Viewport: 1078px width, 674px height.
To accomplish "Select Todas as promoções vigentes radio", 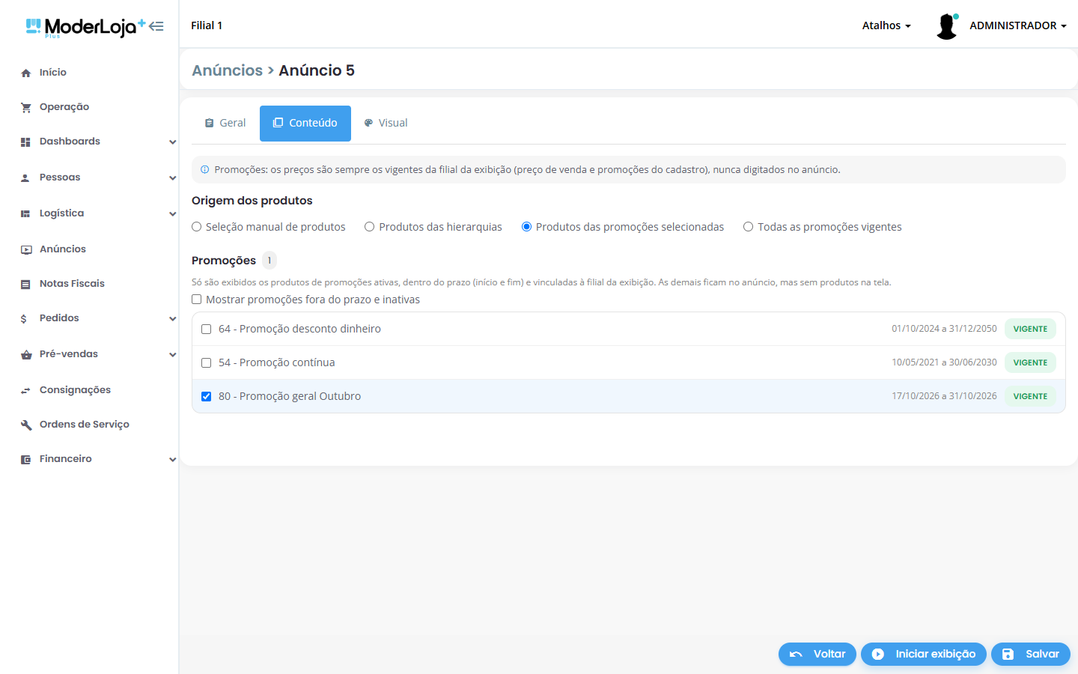I will 748,227.
